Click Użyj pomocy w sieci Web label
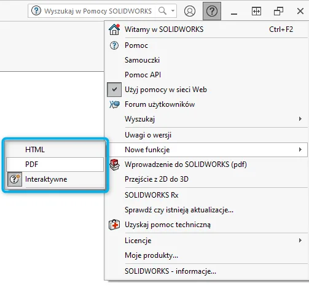Viewport: 309px width, 302px height. 166,90
